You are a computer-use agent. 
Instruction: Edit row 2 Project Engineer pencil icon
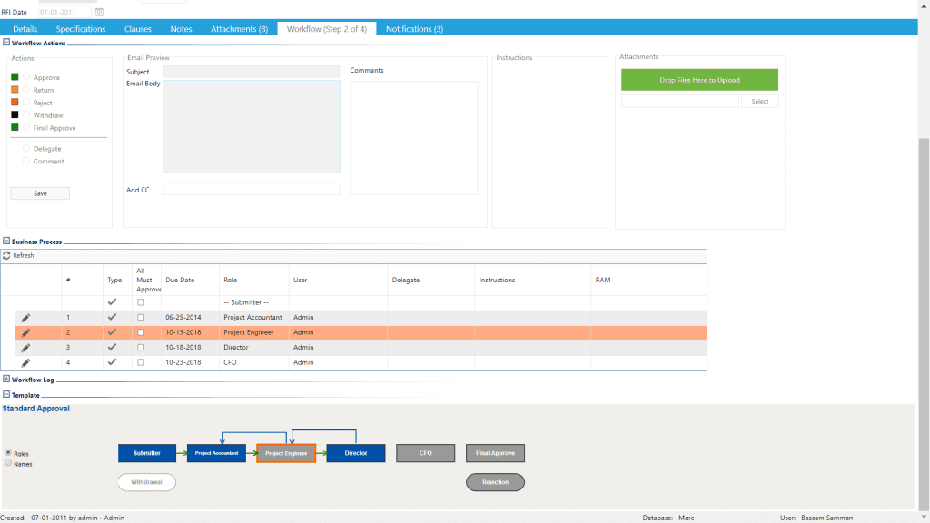(x=25, y=332)
